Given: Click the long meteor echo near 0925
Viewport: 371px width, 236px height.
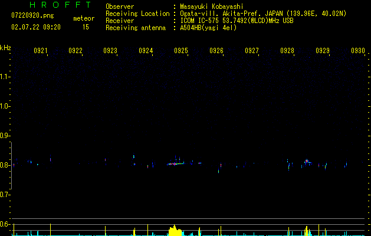Looking at the screenshot, I should tap(175, 163).
